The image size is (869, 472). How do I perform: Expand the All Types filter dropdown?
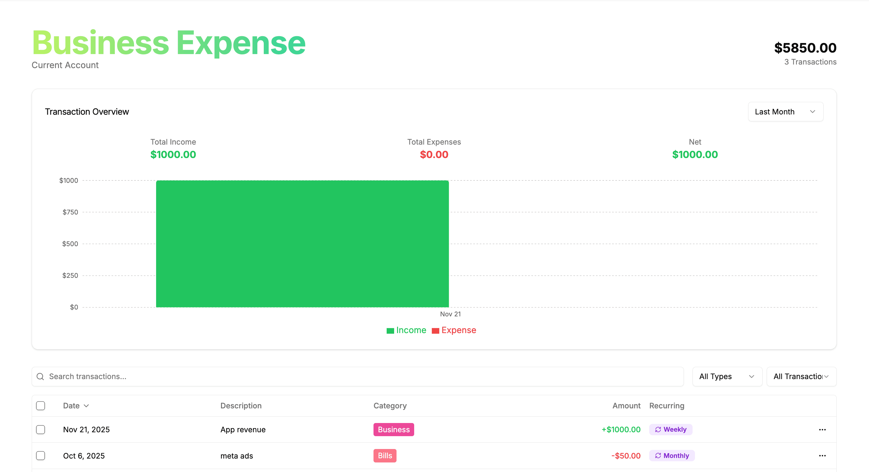coord(727,376)
